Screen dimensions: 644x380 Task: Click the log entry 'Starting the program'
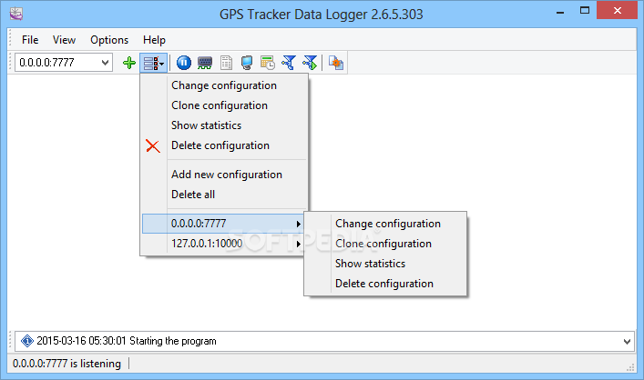(x=127, y=341)
